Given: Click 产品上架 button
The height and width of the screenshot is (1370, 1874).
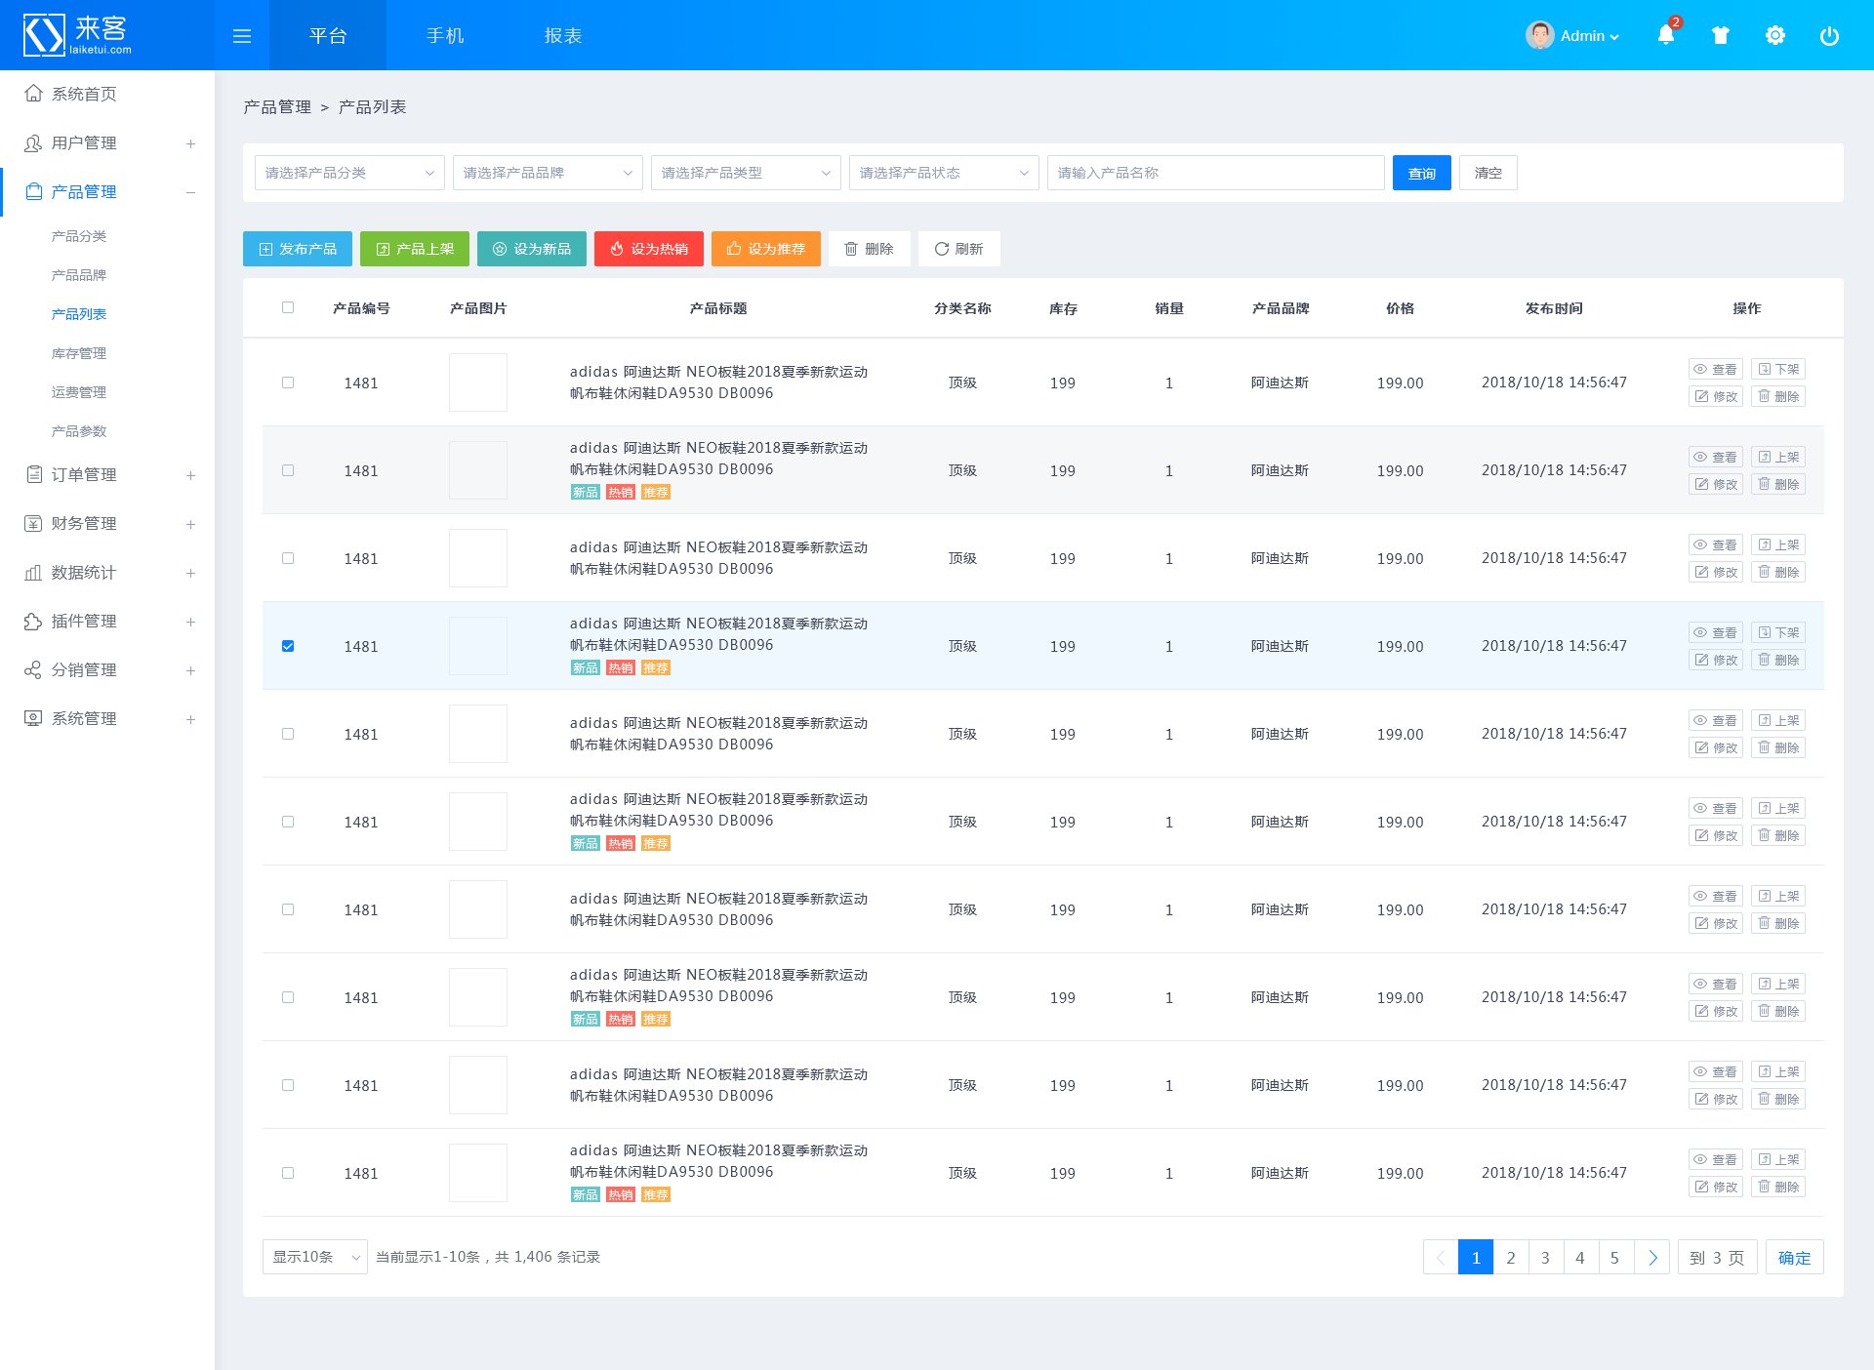Looking at the screenshot, I should point(415,249).
